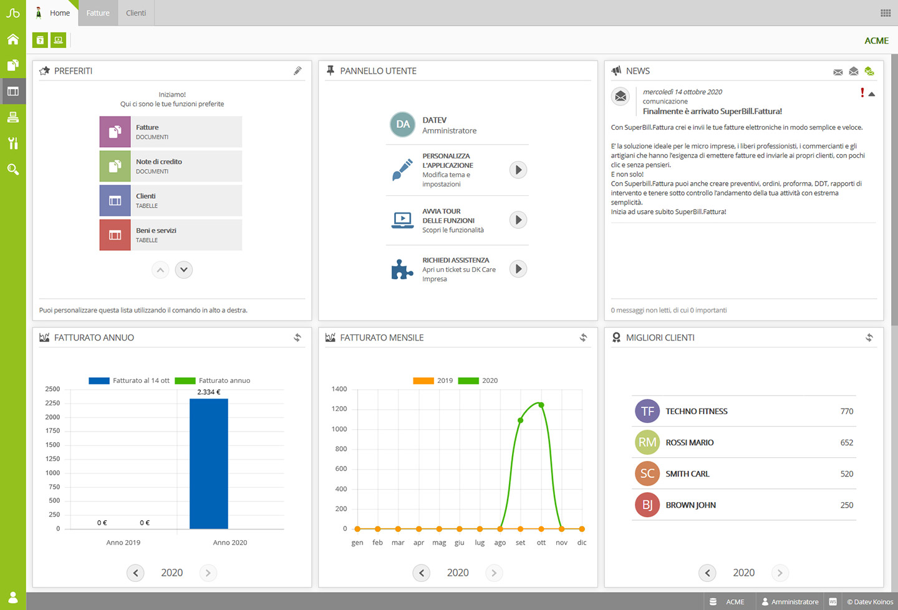898x610 pixels.
Task: Open the tools icon in sidebar
Action: pos(12,143)
